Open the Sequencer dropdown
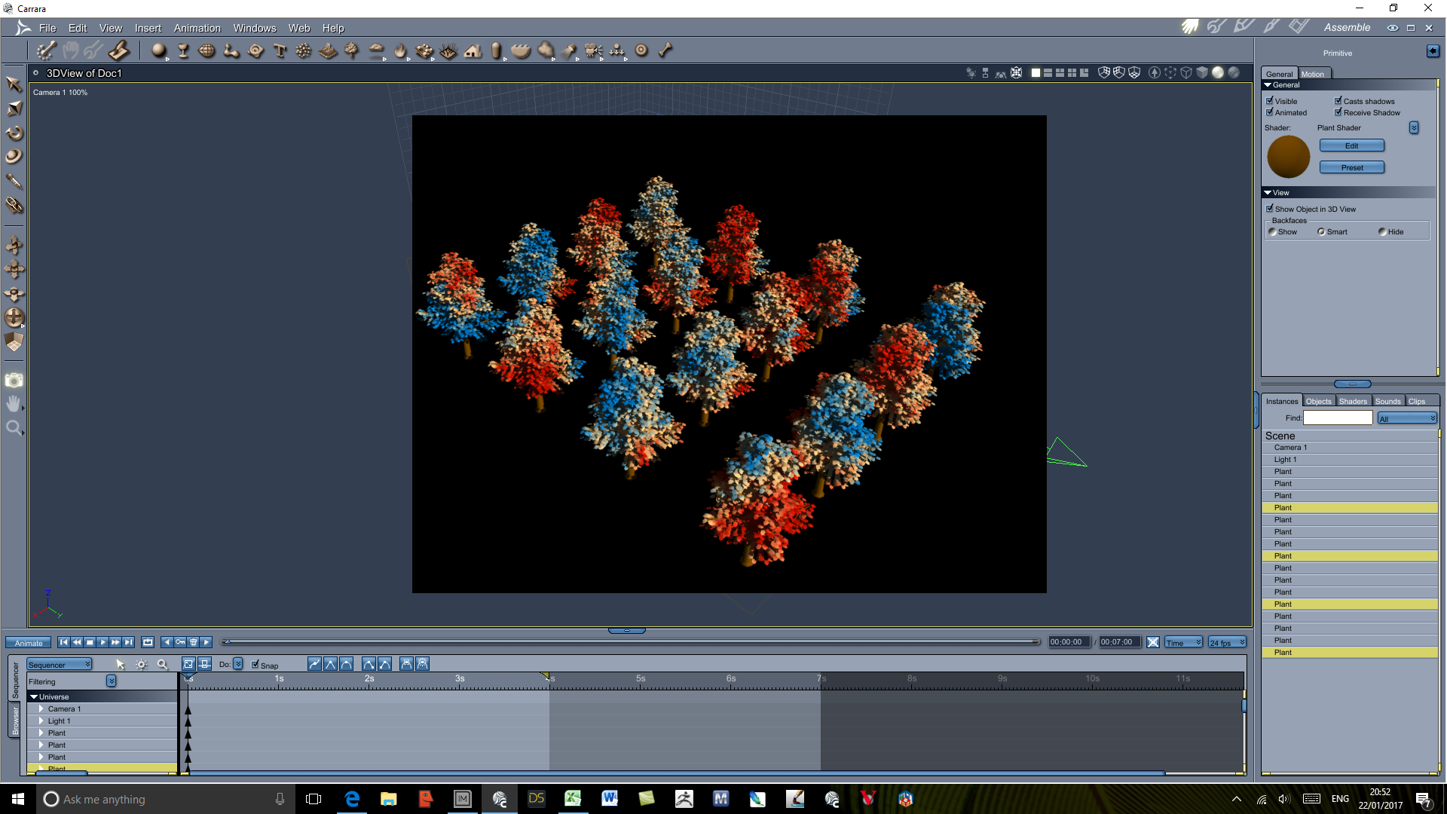This screenshot has height=814, width=1447. coord(60,664)
